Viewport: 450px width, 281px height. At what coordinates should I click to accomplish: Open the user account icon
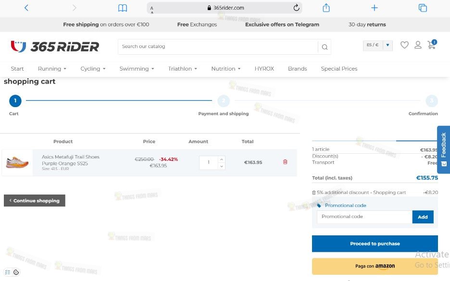tap(418, 45)
